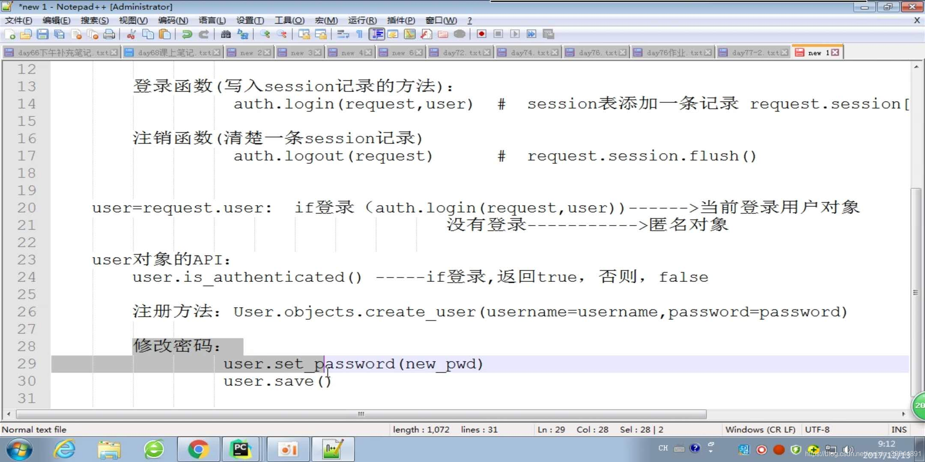Open the Function List toolbar icon
This screenshot has width=925, height=462.
[426, 34]
